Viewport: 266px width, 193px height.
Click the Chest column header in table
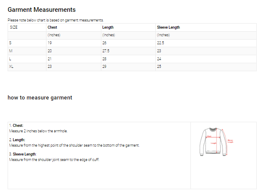point(52,27)
